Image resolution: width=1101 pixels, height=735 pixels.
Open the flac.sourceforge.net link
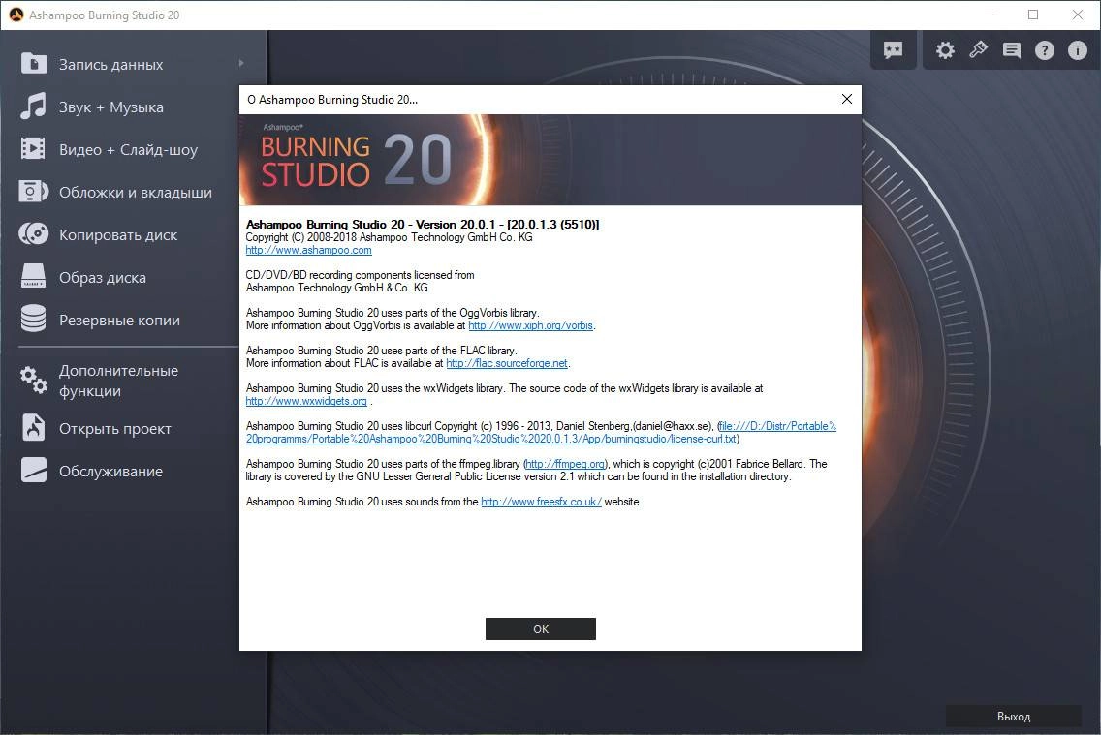pos(506,363)
